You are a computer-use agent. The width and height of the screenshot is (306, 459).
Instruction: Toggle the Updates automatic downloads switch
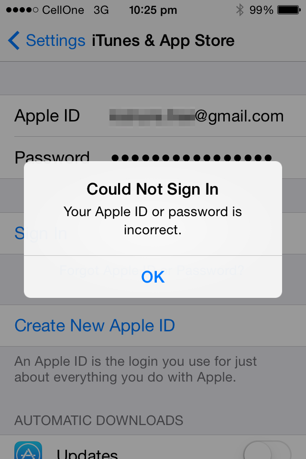tap(267, 450)
